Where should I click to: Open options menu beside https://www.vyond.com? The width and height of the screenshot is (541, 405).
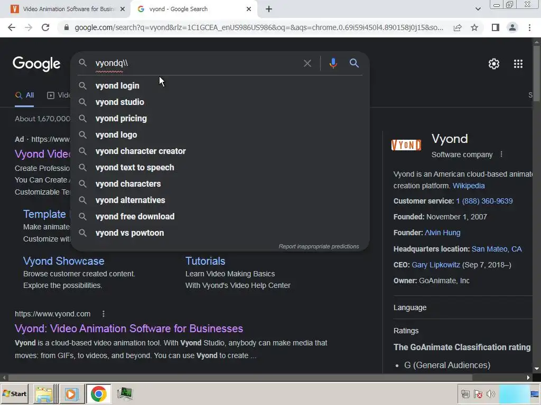(x=103, y=314)
